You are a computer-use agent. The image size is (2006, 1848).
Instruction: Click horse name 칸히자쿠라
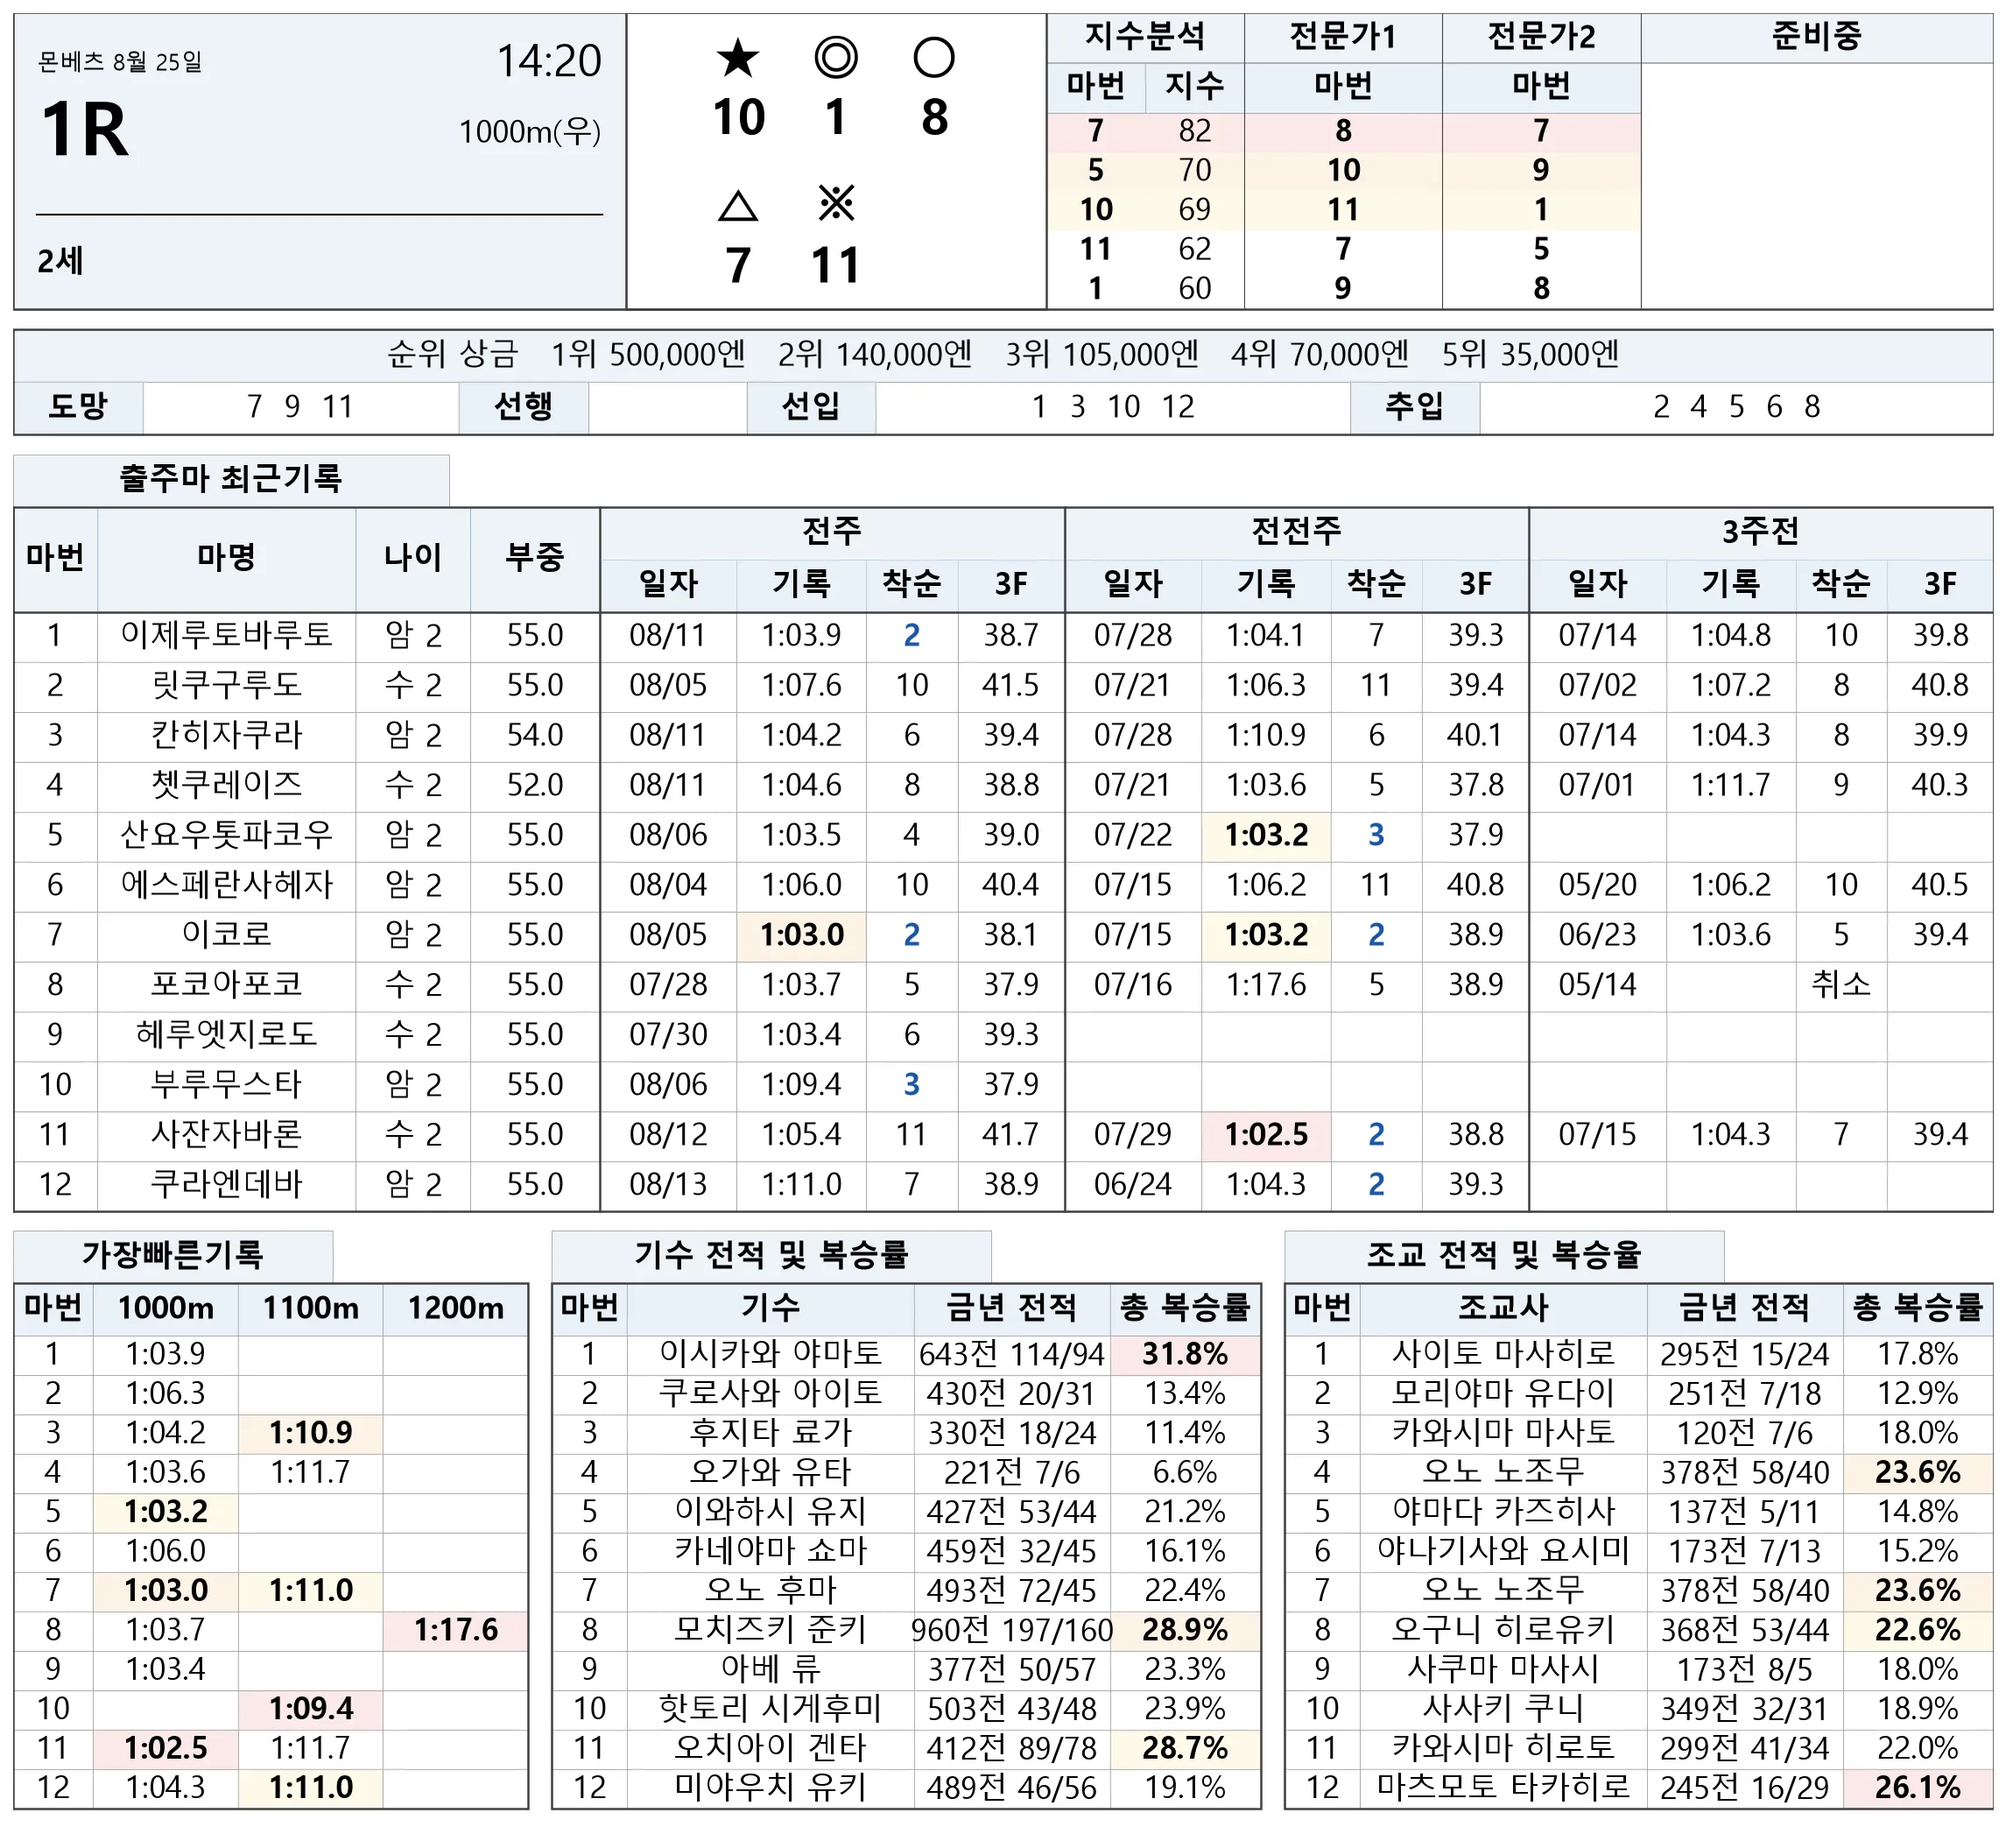tap(226, 735)
